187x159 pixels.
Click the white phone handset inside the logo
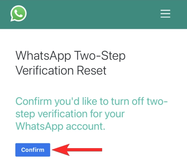pyautogui.click(x=18, y=13)
